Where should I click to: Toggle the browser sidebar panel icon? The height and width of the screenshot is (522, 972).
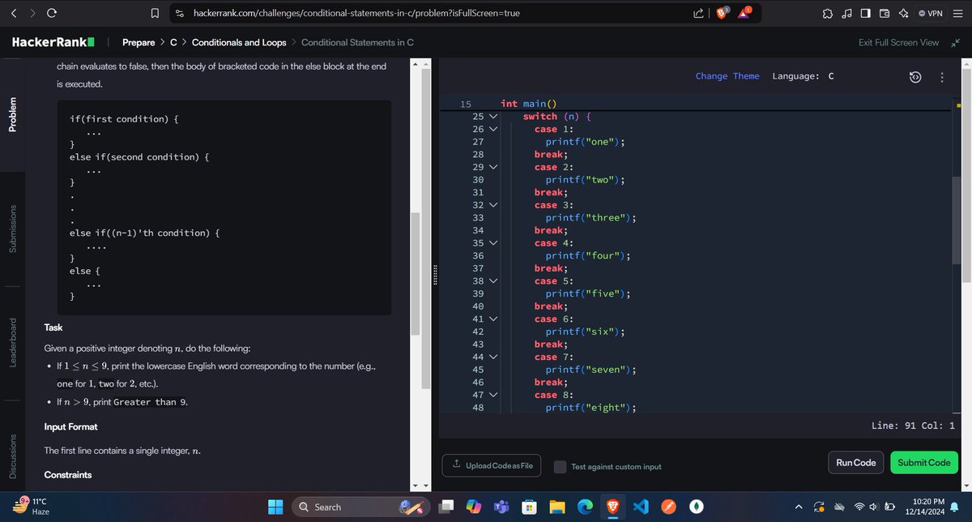[x=865, y=14]
